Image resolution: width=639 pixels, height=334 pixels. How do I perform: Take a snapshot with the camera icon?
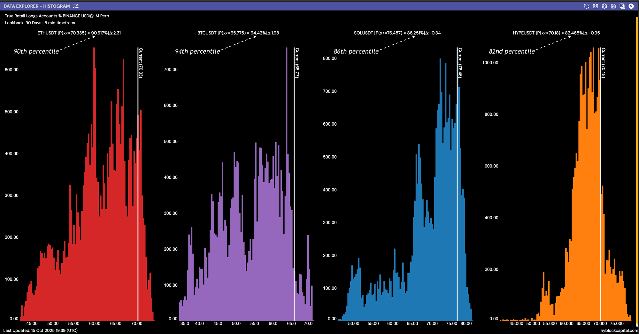pyautogui.click(x=595, y=6)
